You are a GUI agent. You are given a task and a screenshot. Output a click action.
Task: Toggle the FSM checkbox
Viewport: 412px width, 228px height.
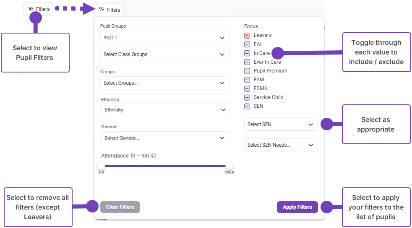247,80
